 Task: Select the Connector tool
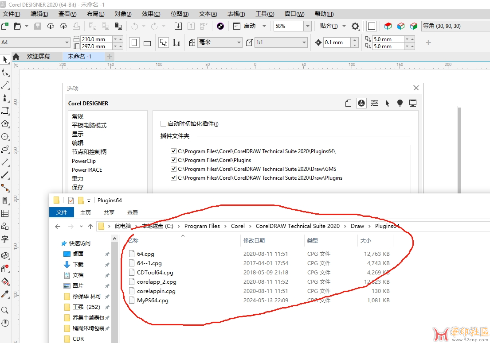(x=5, y=188)
